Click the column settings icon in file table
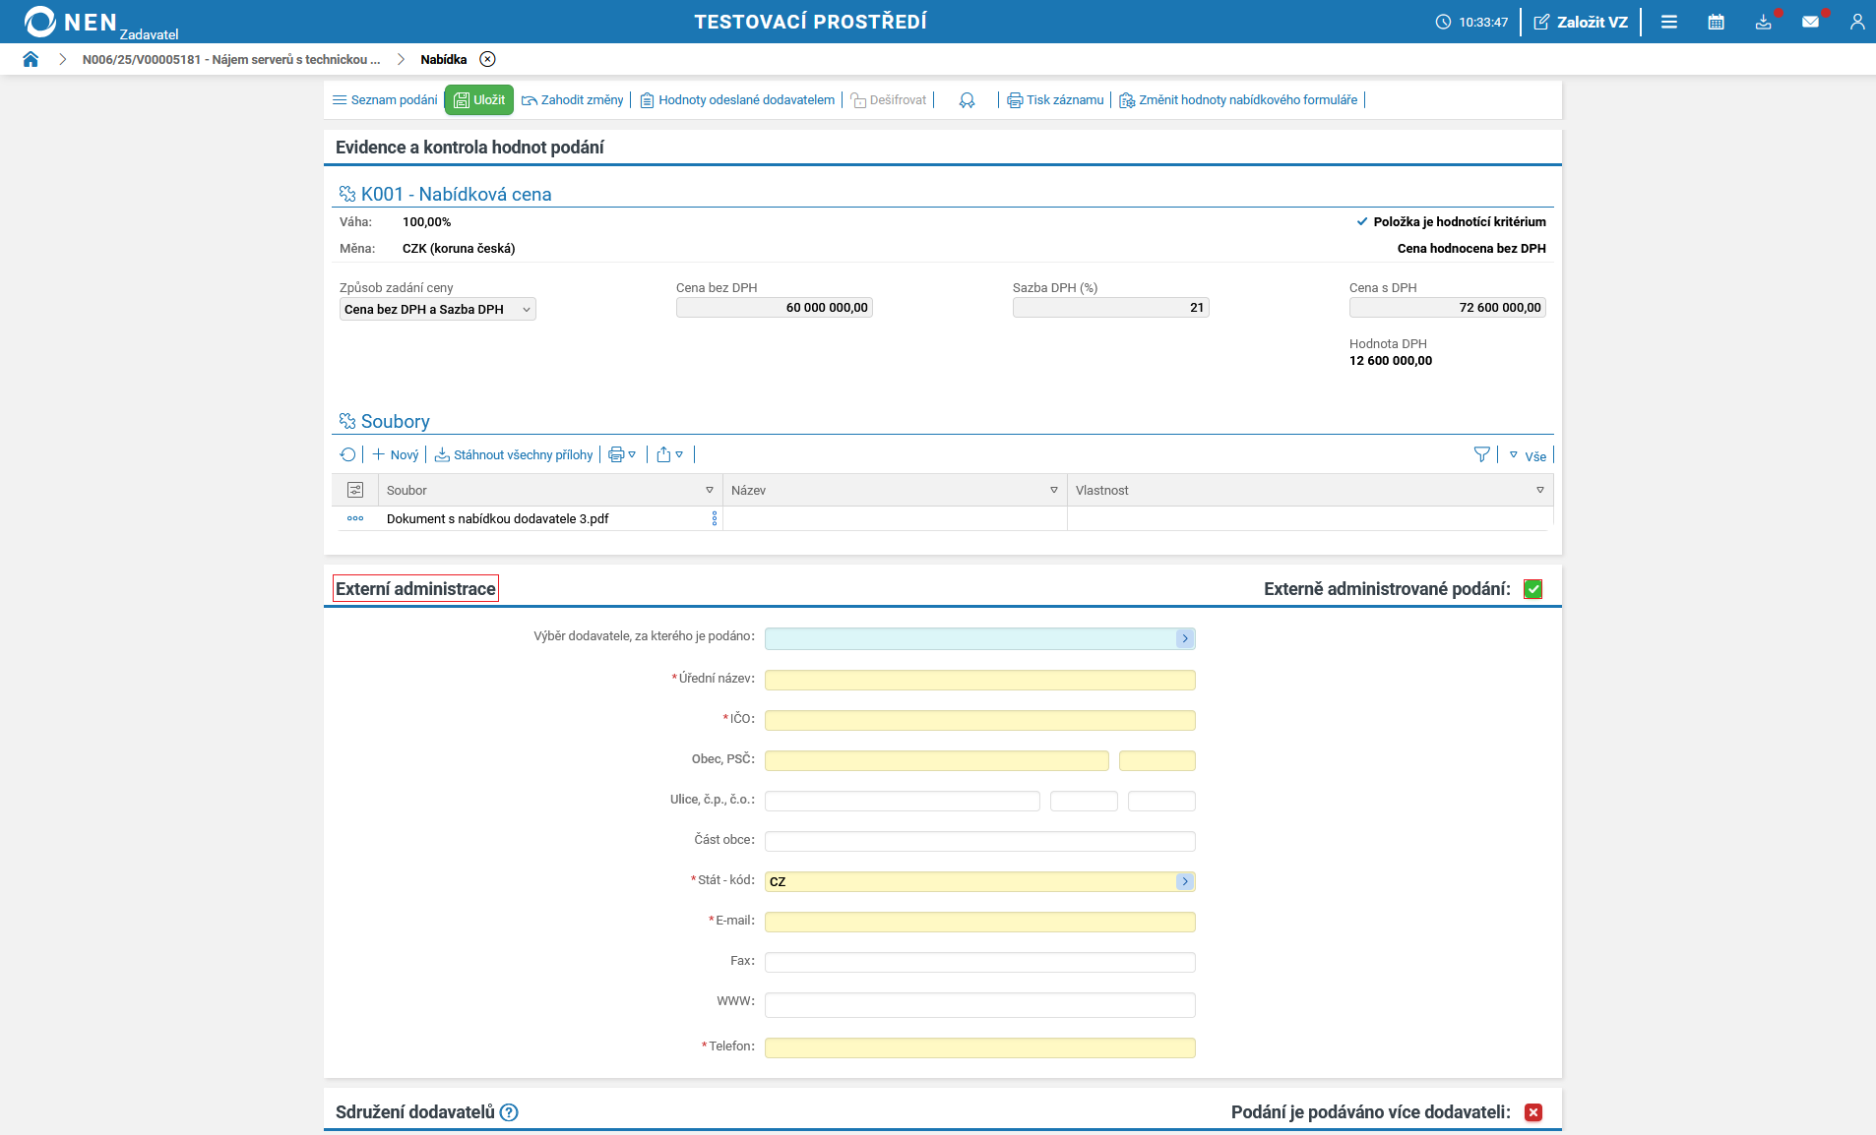 (x=355, y=490)
